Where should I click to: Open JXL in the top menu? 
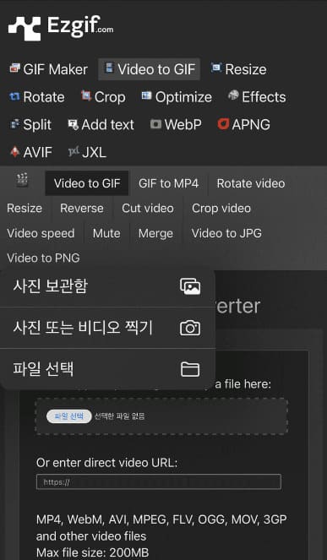[87, 153]
